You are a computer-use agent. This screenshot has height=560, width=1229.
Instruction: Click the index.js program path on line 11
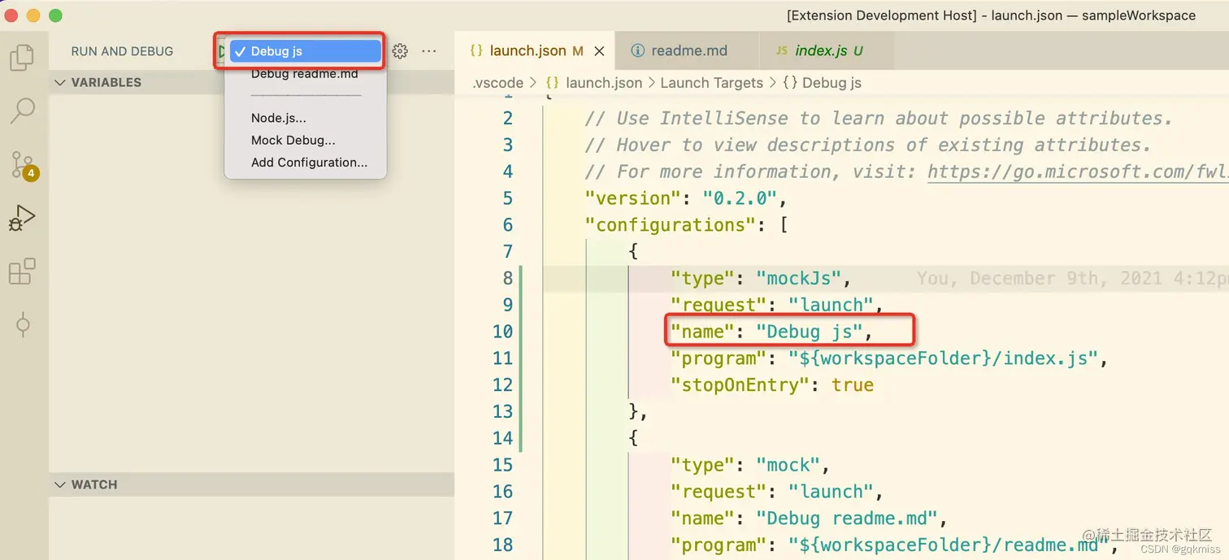click(x=944, y=358)
